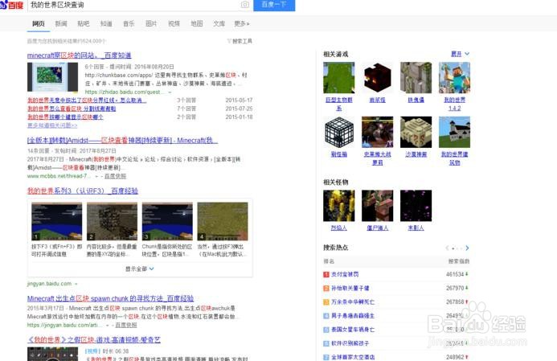Image resolution: width=557 pixels, height=361 pixels.
Task: Click the thumbnail of the 百度知道 result
Action: pos(52,77)
